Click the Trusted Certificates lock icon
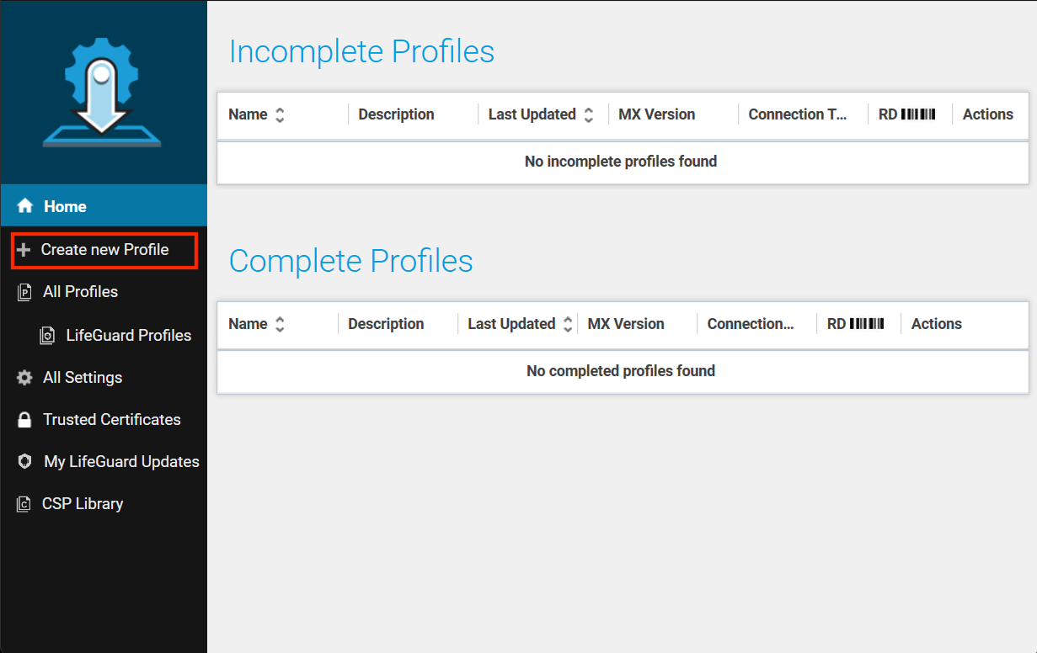The width and height of the screenshot is (1037, 653). click(24, 420)
